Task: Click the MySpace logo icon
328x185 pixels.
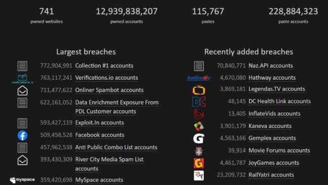Action: click(x=22, y=180)
